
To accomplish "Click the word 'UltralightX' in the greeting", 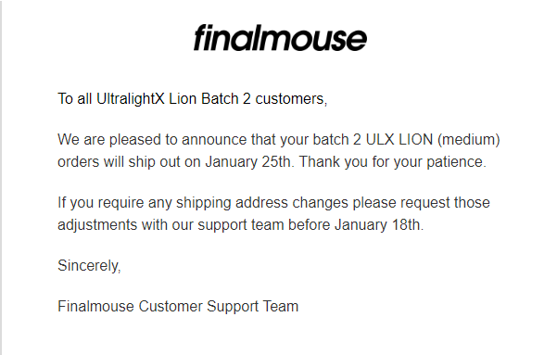I will 131,99.
